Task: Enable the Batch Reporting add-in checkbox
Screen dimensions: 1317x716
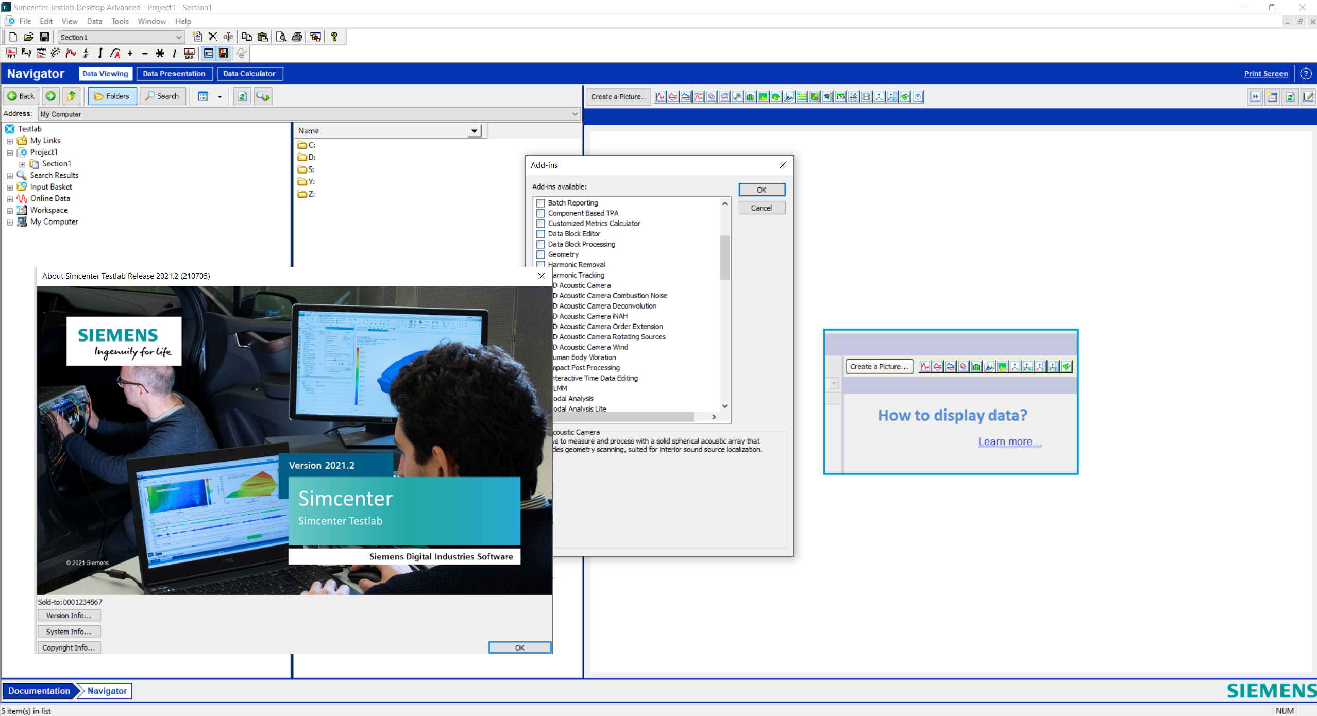Action: (541, 203)
